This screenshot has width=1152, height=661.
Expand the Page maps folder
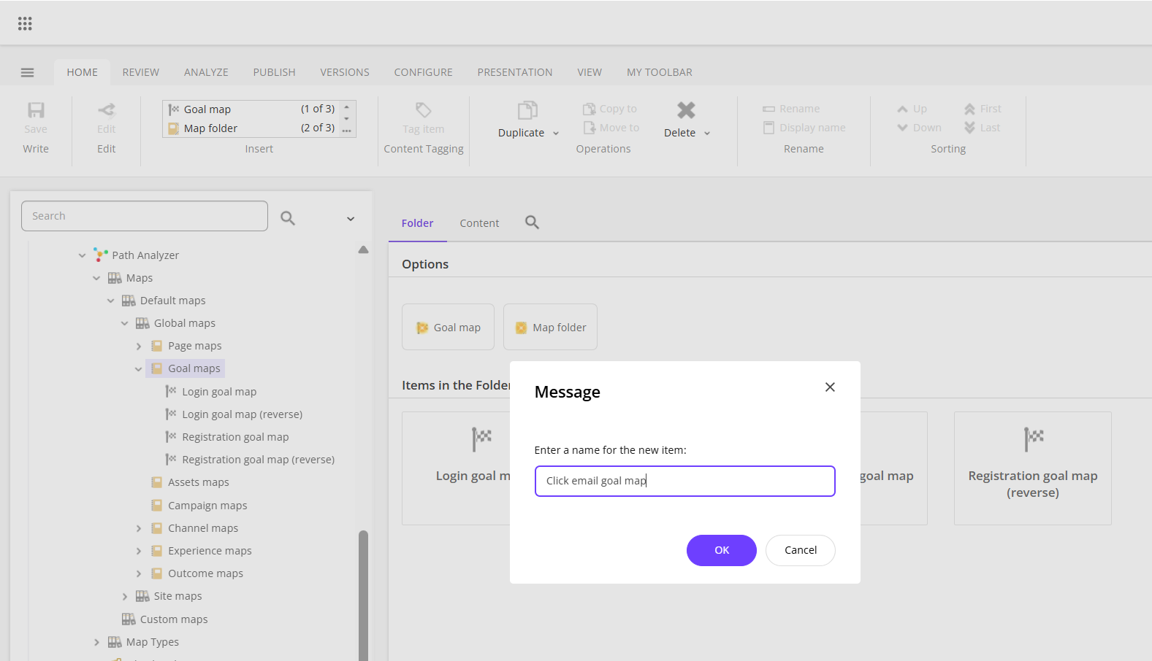[x=138, y=347]
